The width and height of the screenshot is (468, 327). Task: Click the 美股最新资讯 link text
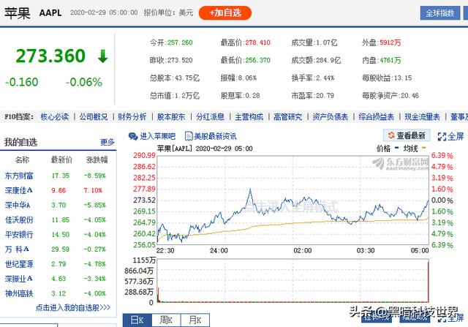point(215,137)
